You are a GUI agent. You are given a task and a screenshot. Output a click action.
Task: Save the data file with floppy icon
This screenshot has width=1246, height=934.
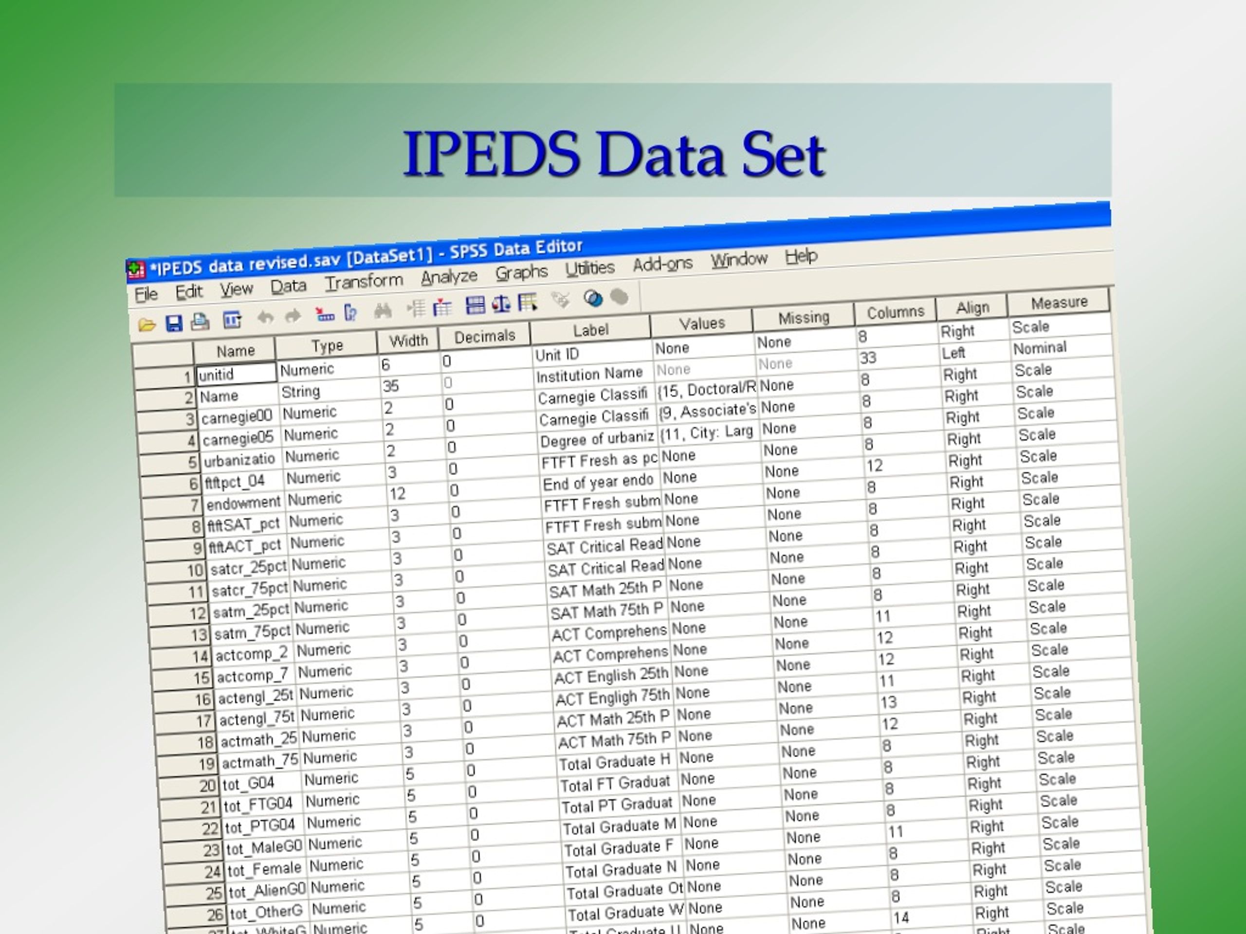click(174, 323)
